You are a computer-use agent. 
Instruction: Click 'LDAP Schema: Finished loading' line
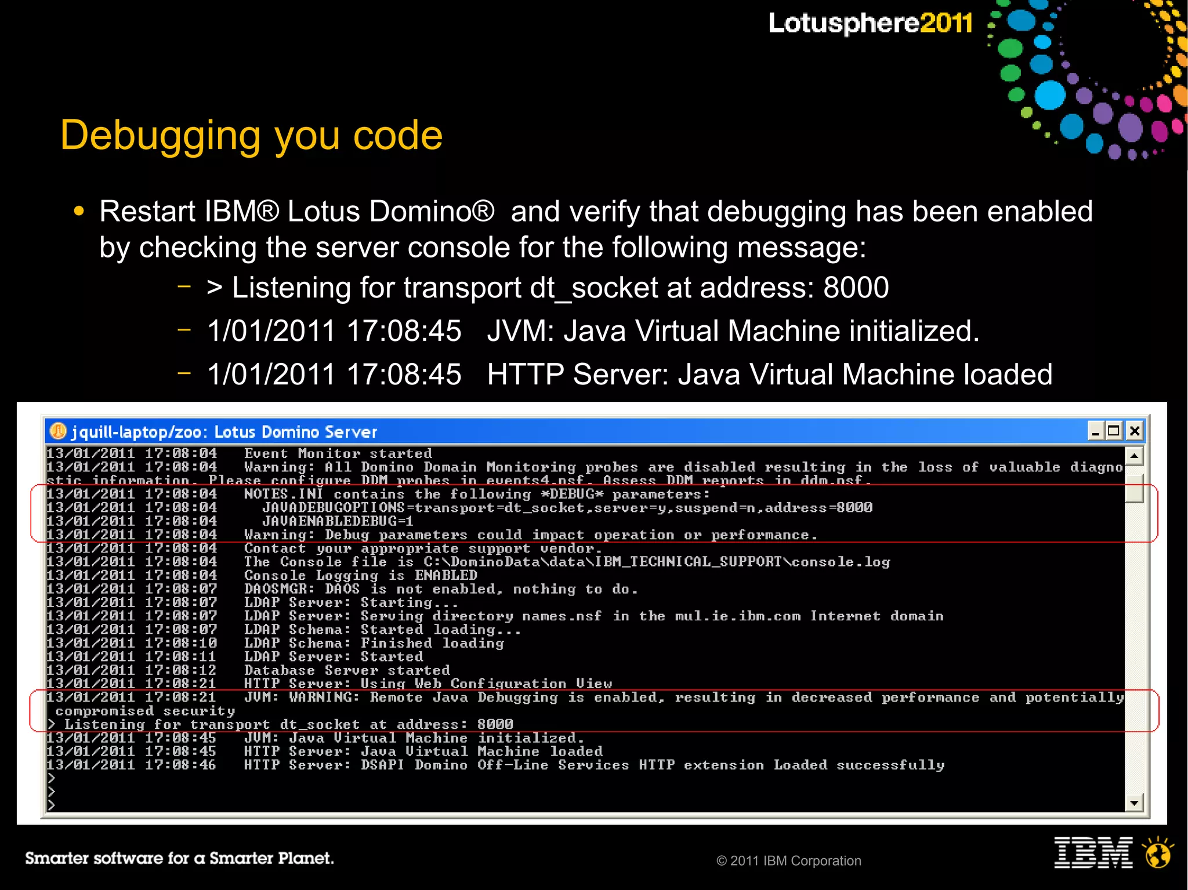(275, 643)
